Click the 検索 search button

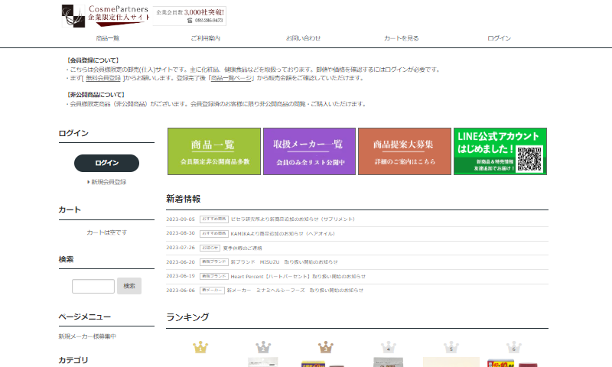129,286
